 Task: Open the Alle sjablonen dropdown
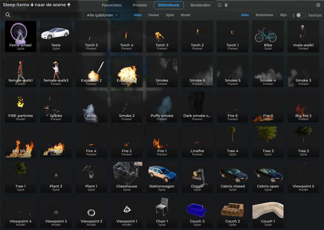102,15
